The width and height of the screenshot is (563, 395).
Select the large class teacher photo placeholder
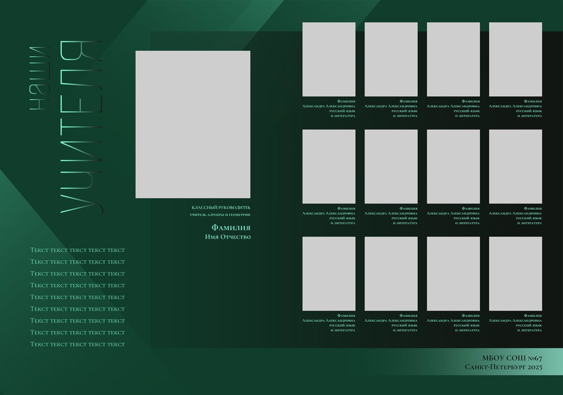click(x=193, y=124)
